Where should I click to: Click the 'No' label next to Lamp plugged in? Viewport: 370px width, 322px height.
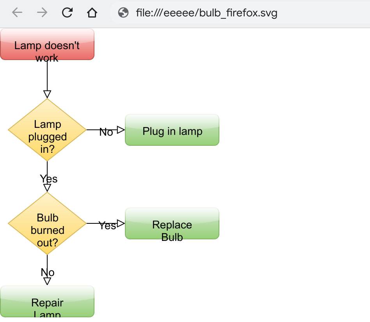(106, 132)
